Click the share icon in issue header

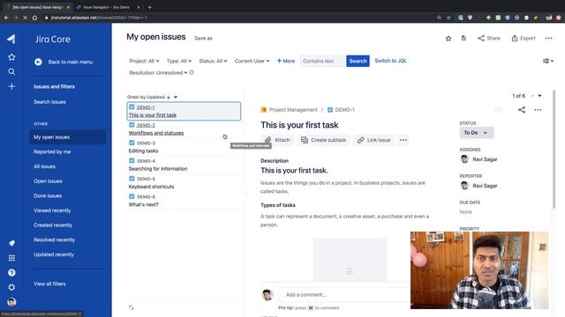point(522,109)
